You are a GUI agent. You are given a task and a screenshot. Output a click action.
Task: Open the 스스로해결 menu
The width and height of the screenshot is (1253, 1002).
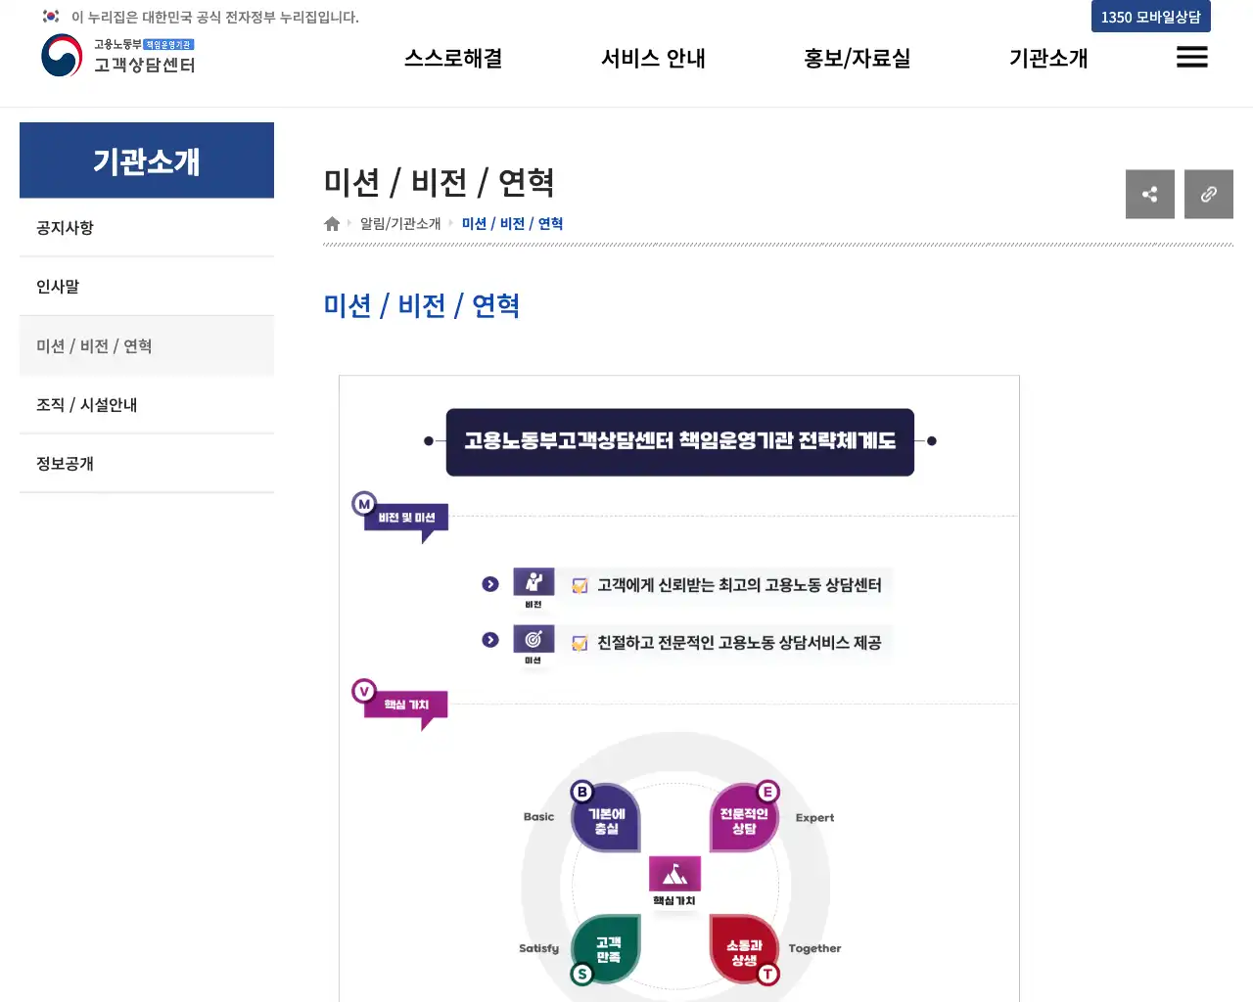click(453, 59)
